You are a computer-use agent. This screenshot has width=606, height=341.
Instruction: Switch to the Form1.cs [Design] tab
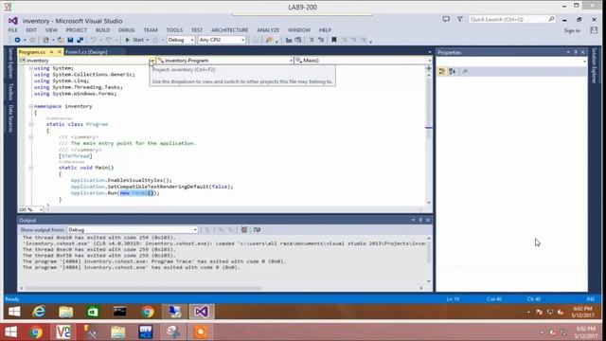coord(86,52)
